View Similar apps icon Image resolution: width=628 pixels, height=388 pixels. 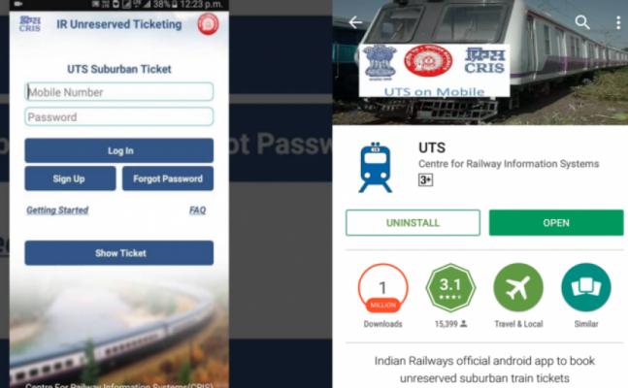586,288
